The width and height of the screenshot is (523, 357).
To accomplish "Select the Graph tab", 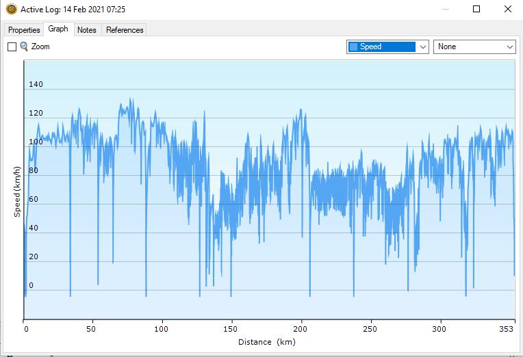I will [58, 29].
